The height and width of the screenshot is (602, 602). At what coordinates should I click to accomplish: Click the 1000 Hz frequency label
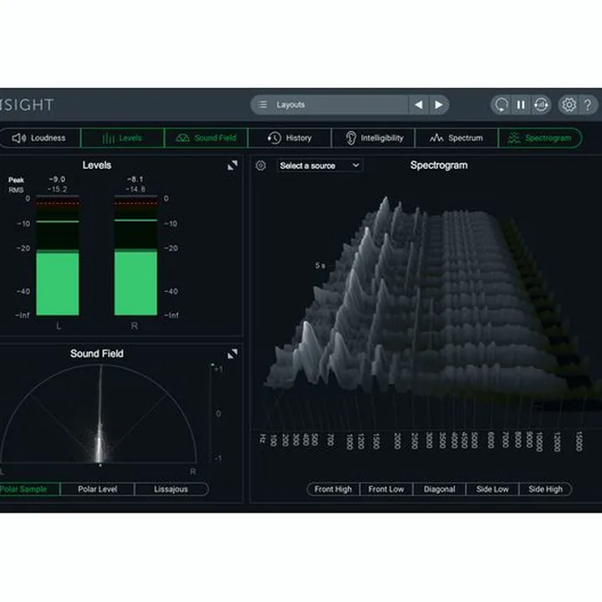[x=349, y=442]
